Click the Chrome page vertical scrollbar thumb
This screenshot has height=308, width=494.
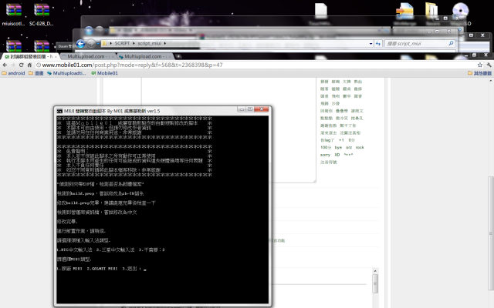(491, 233)
